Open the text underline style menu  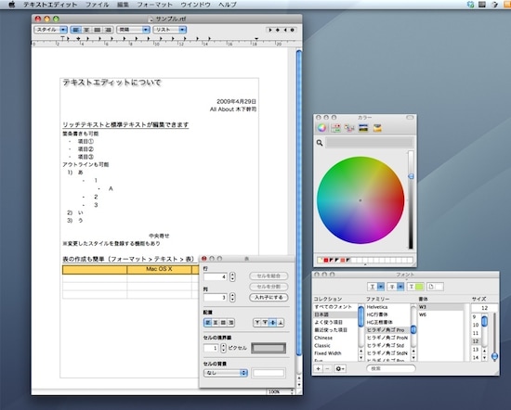376,287
